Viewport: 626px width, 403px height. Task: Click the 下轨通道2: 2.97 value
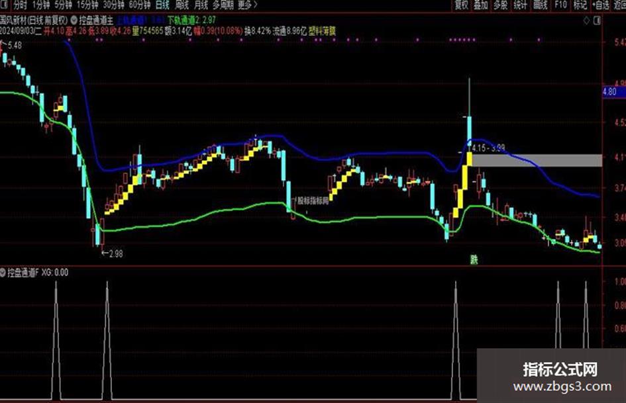[x=191, y=20]
